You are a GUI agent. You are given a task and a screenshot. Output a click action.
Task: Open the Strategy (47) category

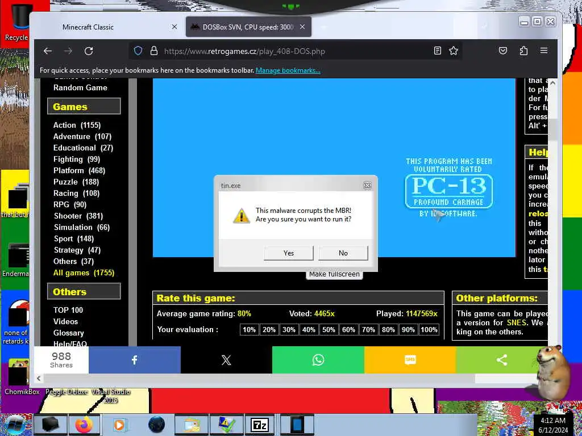tap(77, 250)
